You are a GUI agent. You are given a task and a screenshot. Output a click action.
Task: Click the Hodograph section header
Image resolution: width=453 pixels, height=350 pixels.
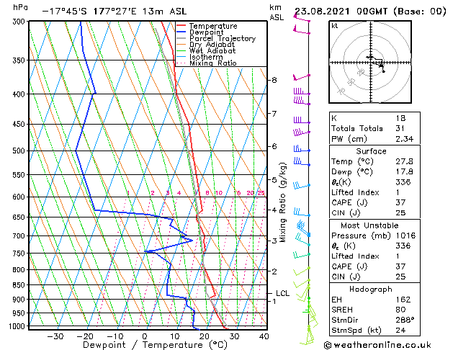pyautogui.click(x=371, y=290)
